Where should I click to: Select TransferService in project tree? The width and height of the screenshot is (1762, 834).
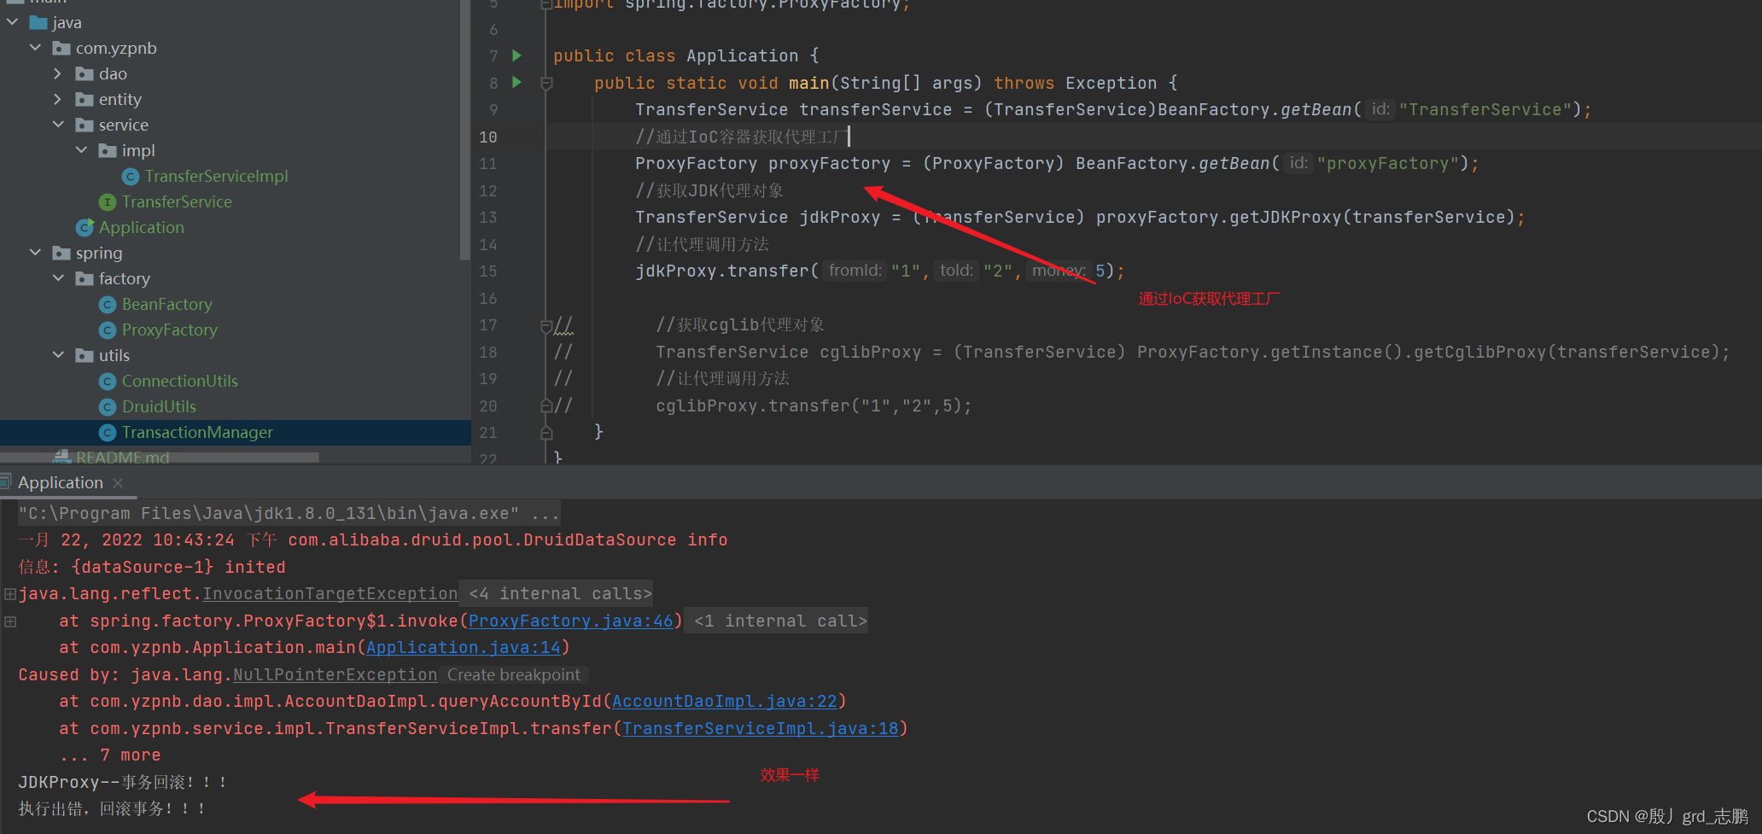click(x=177, y=201)
